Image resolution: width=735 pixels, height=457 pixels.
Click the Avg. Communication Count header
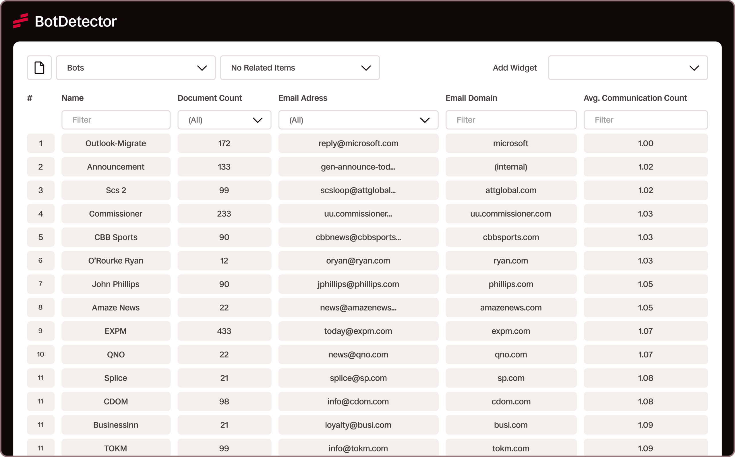635,98
